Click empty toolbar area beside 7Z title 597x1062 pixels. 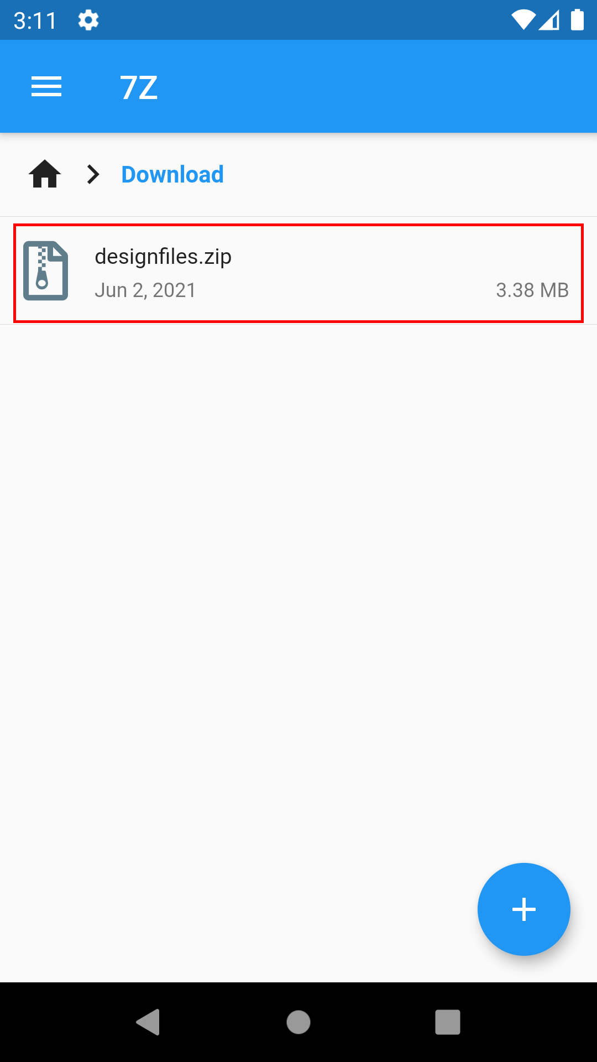click(x=376, y=87)
